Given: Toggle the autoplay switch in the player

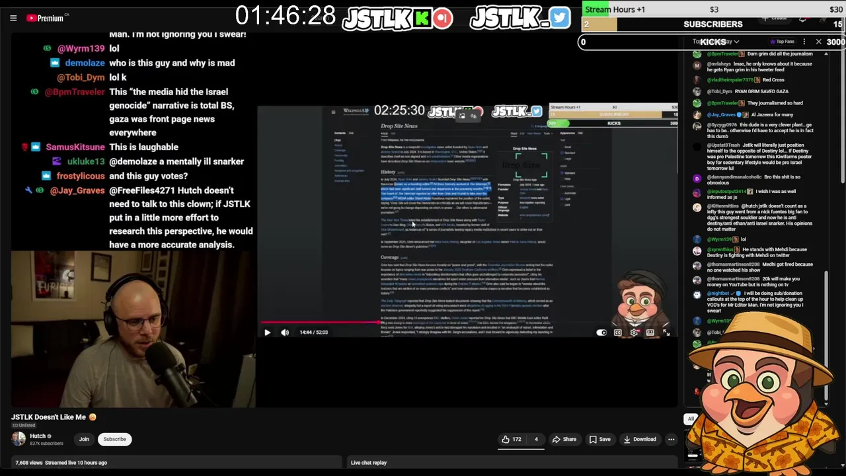Looking at the screenshot, I should point(601,333).
